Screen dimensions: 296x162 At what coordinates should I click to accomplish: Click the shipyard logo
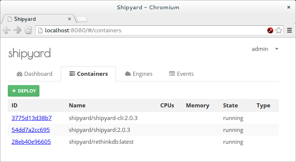click(29, 53)
